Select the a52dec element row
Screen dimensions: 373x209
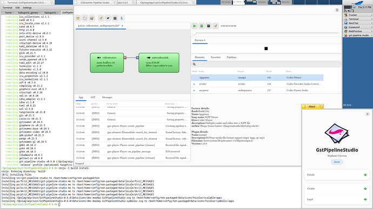(x=257, y=84)
